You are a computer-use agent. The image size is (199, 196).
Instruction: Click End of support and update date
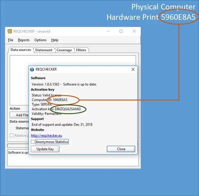[62, 124]
